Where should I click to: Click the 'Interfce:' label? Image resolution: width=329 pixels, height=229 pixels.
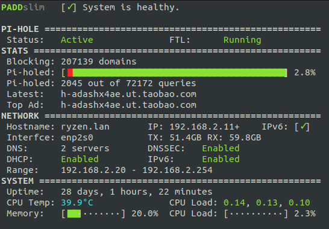click(x=31, y=137)
